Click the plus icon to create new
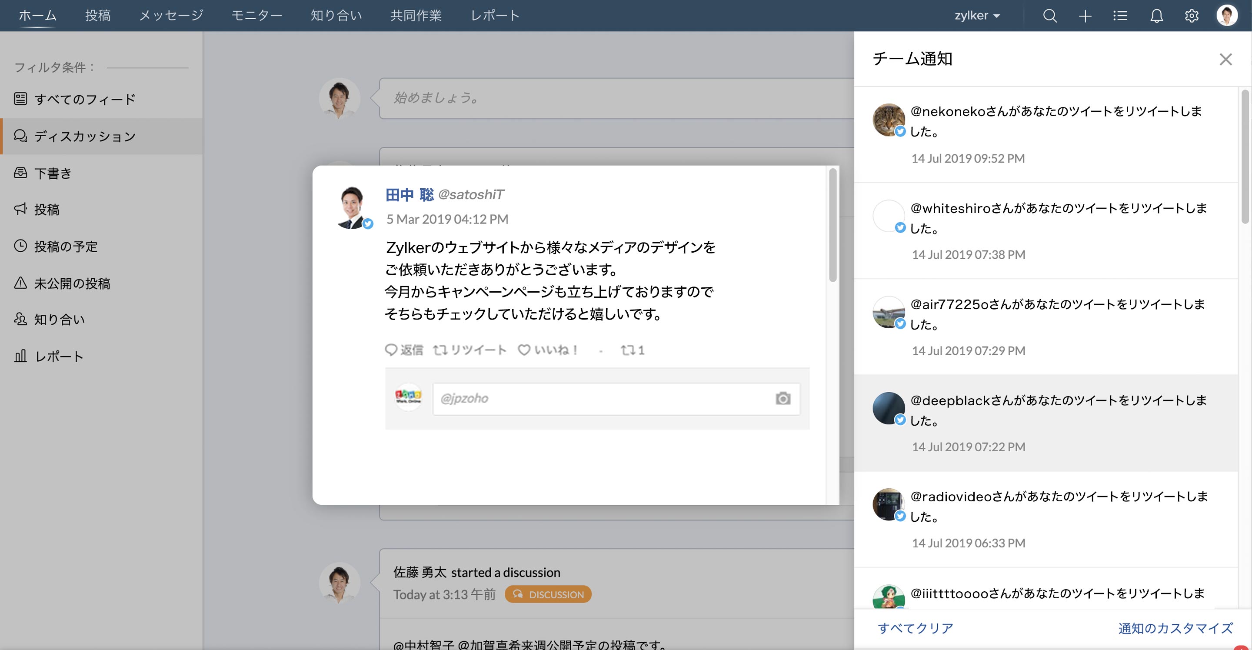The image size is (1252, 650). (x=1086, y=16)
